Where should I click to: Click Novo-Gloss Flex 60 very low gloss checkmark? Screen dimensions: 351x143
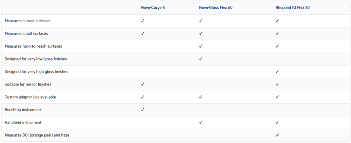tap(201, 59)
